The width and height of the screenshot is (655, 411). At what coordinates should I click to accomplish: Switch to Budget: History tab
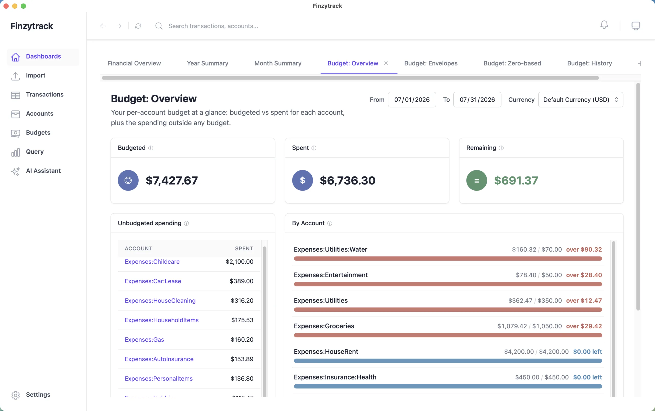tap(589, 63)
